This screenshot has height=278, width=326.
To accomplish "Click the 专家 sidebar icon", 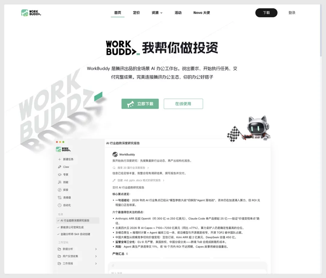I will [x=59, y=175].
